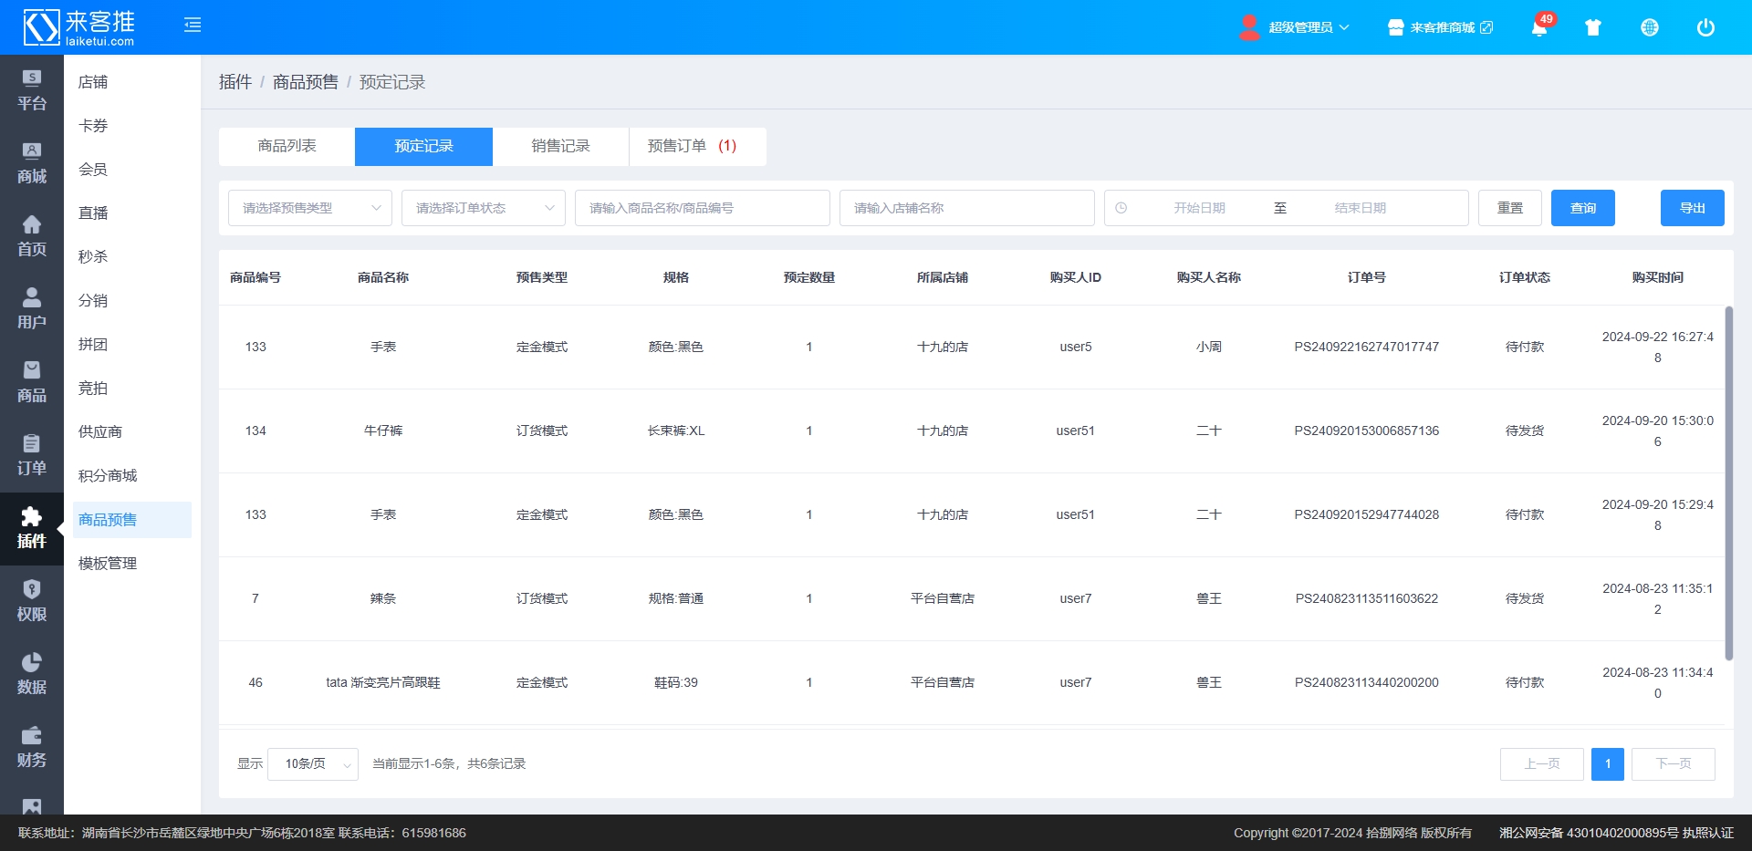This screenshot has height=851, width=1752.
Task: Expand the 请选择预售类型 dropdown
Action: pyautogui.click(x=310, y=208)
